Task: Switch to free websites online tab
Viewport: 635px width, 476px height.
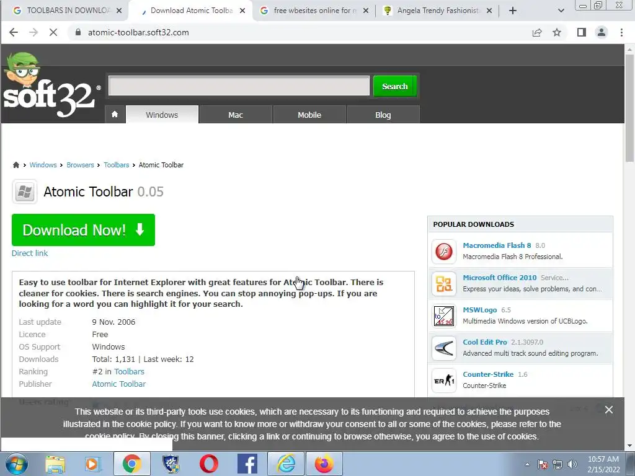Action: pos(314,11)
